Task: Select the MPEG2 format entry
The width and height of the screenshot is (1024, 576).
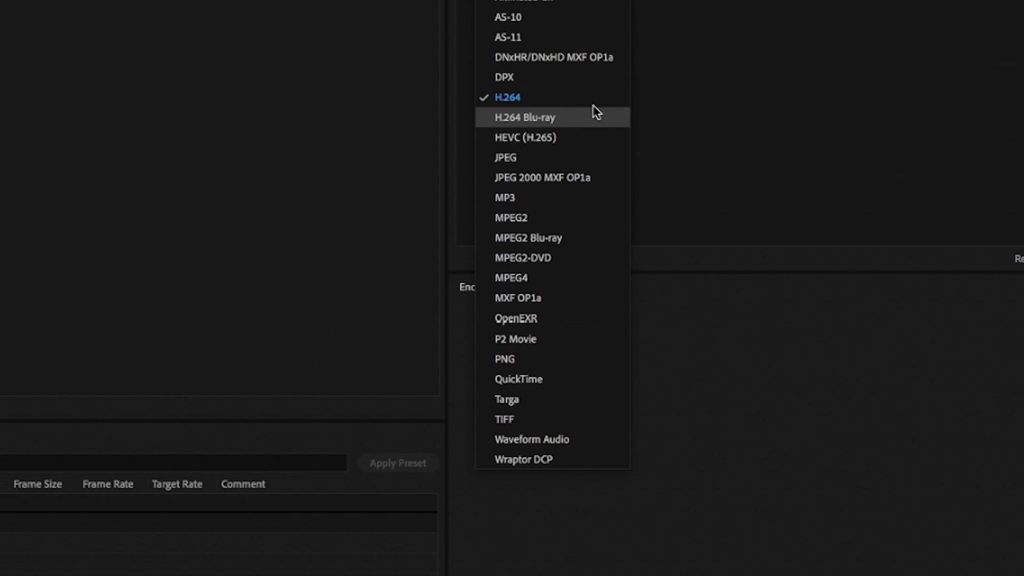Action: pyautogui.click(x=553, y=218)
